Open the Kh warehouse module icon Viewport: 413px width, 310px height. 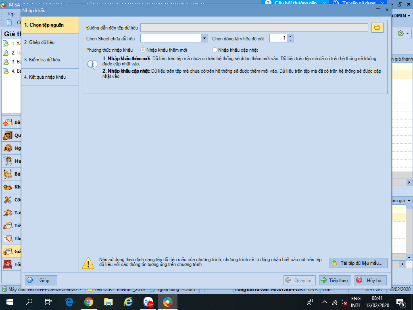click(x=8, y=187)
